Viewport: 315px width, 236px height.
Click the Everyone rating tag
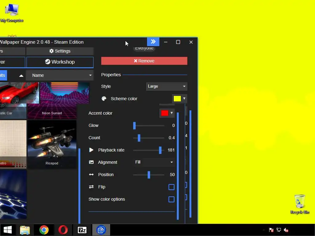(144, 48)
